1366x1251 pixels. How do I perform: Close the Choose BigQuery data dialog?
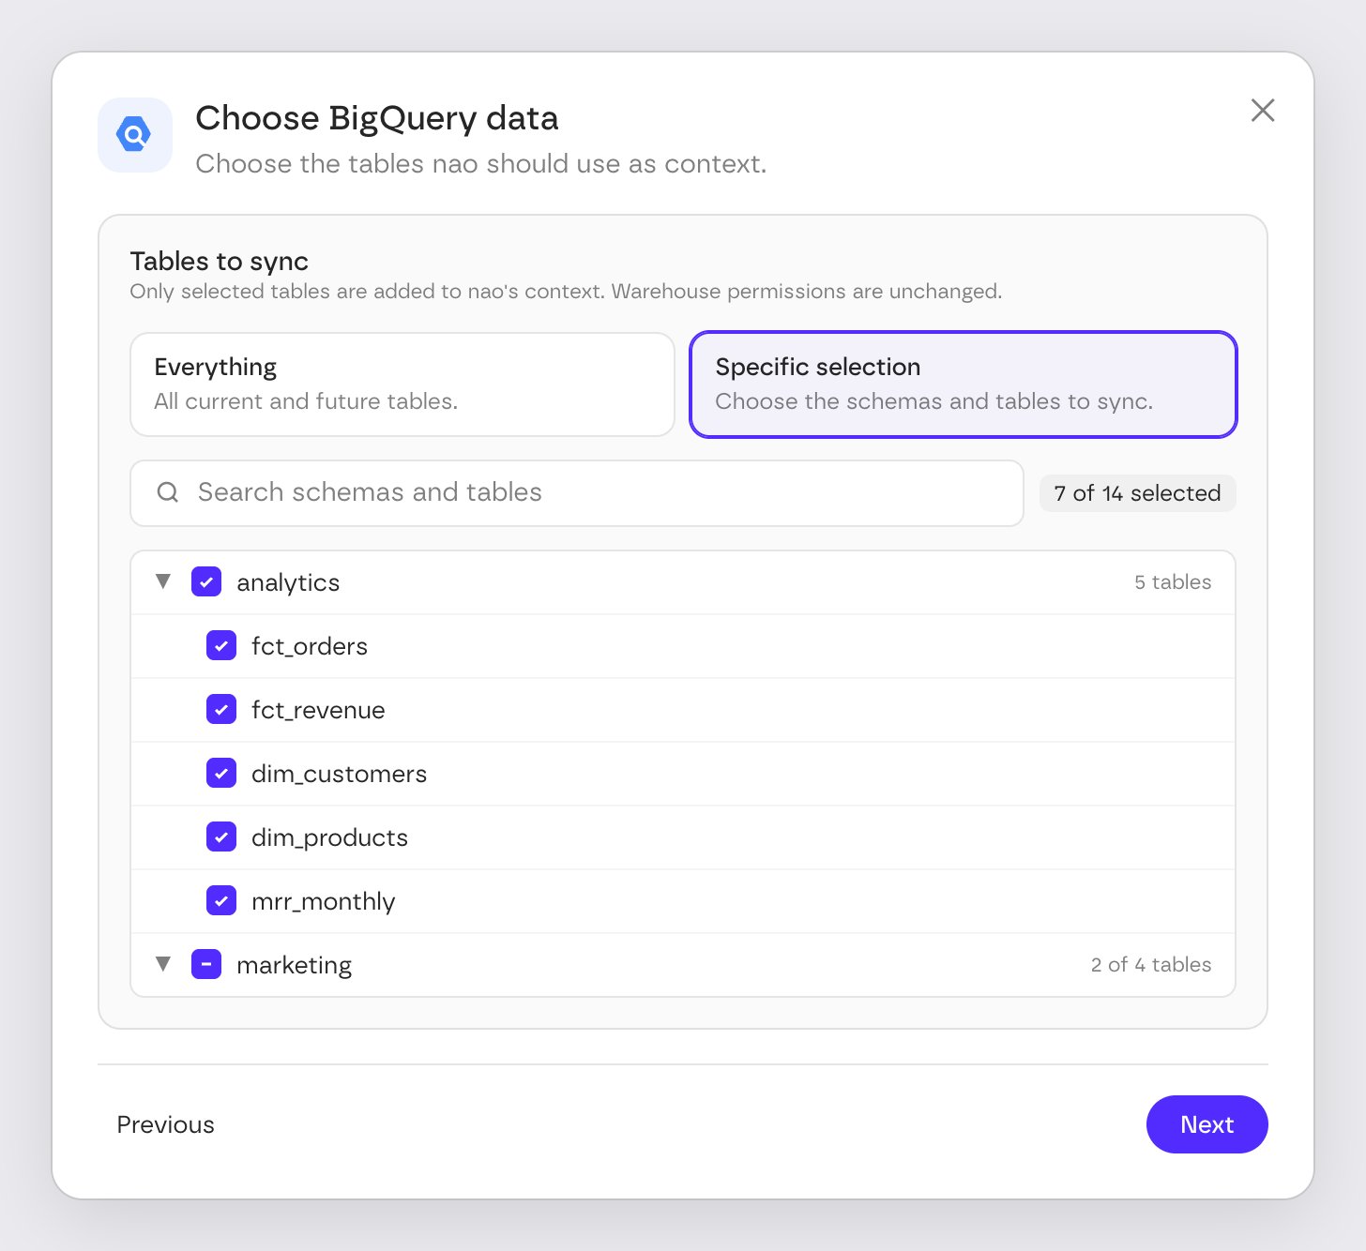click(x=1263, y=111)
